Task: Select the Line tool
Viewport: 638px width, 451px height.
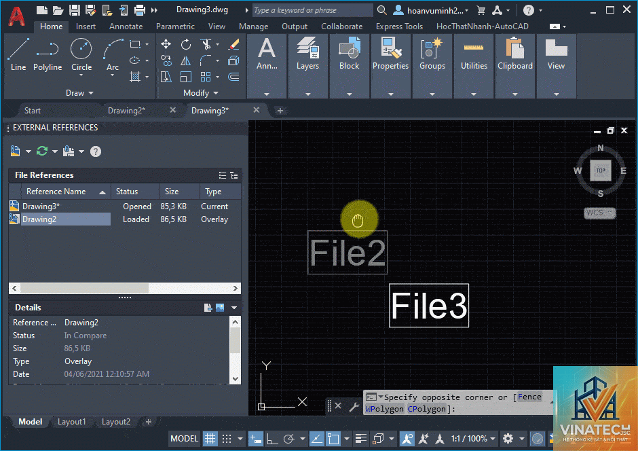Action: pyautogui.click(x=18, y=54)
